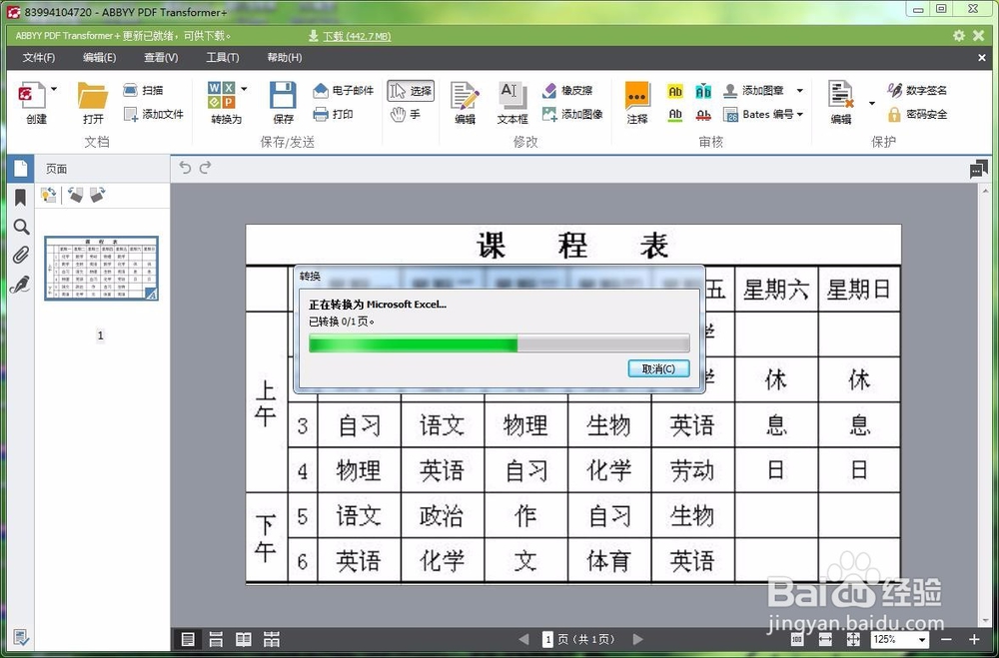Click the conversion progress bar
The width and height of the screenshot is (999, 658).
point(499,343)
